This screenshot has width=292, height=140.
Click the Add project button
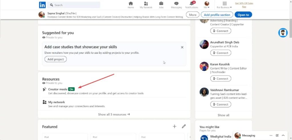pyautogui.click(x=56, y=59)
